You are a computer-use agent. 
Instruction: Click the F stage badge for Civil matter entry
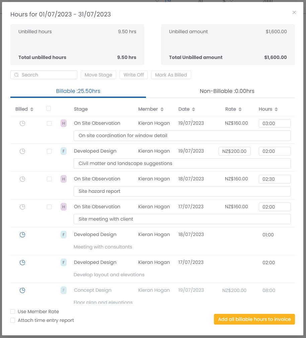64,151
